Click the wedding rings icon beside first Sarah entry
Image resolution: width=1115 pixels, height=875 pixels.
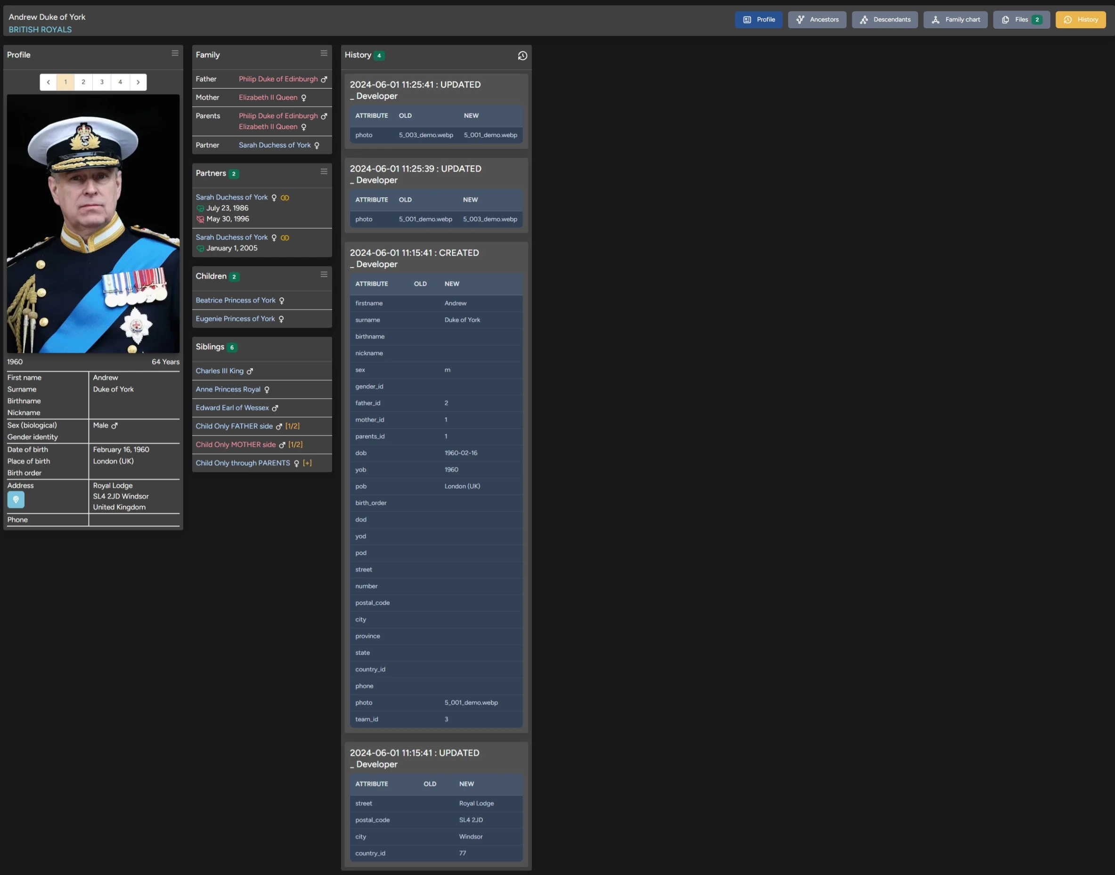(285, 198)
